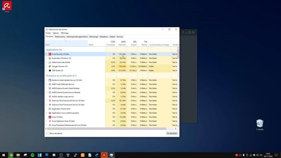Image resolution: width=281 pixels, height=158 pixels.
Task: Open the notification center icon
Action: pos(276,155)
